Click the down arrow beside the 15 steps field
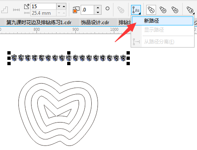Screen dimensions: 197x150 pos(59,7)
